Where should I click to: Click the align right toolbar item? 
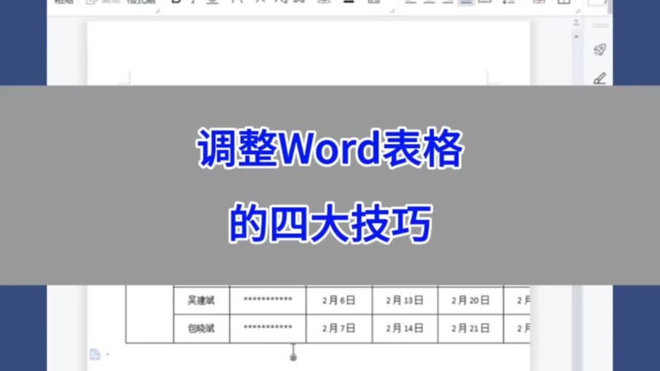[447, 4]
